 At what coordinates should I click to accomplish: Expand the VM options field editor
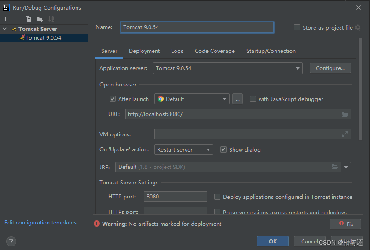tap(345, 134)
